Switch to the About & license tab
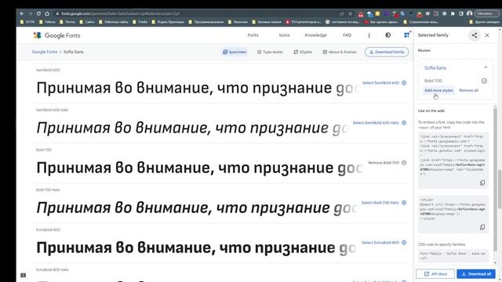 (340, 52)
